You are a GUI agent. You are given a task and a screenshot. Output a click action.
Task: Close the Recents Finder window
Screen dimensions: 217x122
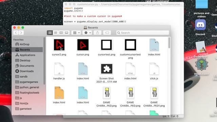15,27
